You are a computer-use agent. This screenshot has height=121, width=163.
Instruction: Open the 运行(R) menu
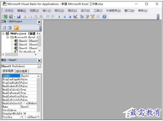[x=85, y=11]
